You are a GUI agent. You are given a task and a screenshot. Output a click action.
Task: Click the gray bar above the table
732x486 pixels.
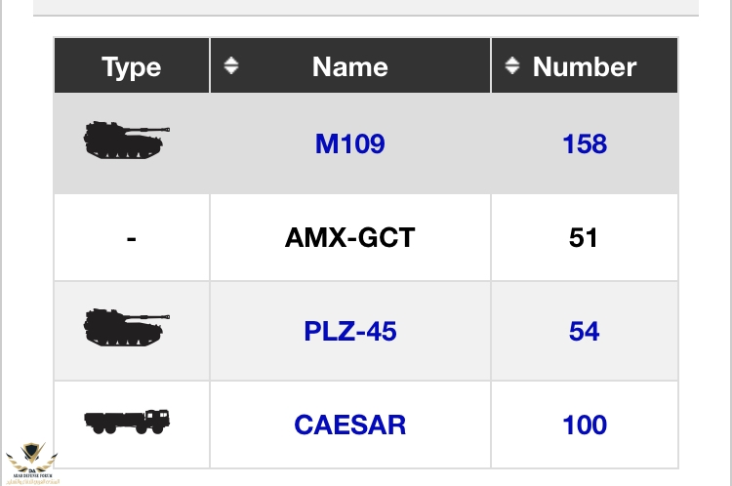point(366,8)
